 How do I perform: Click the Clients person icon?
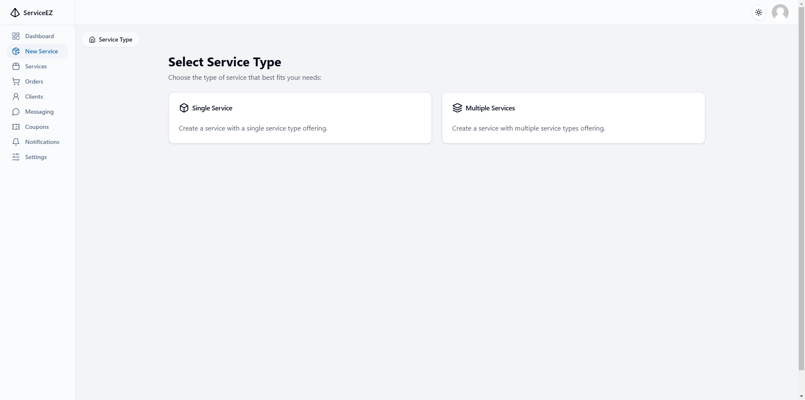tap(16, 97)
